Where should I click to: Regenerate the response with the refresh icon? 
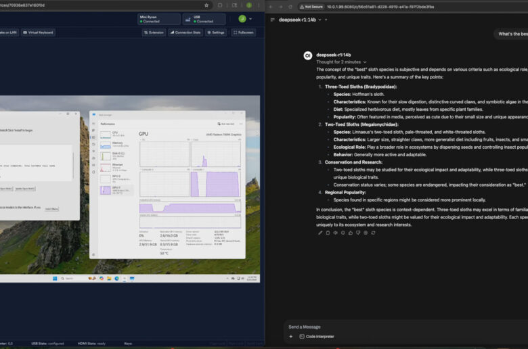point(373,233)
